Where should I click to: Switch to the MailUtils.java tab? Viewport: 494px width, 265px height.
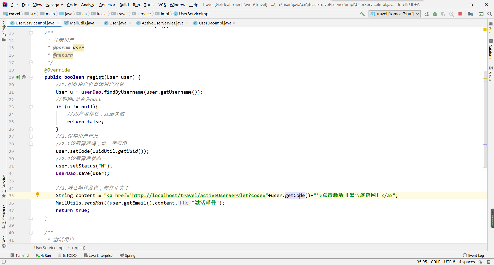pyautogui.click(x=82, y=23)
